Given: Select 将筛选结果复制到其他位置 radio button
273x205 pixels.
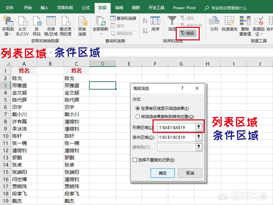Looking at the screenshot, I should (x=137, y=116).
